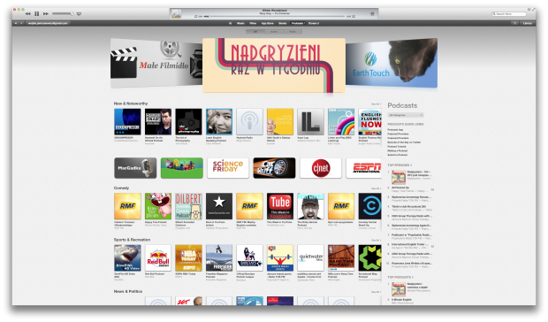Image resolution: width=548 pixels, height=322 pixels.
Task: Open the Books store tab
Action: [x=282, y=23]
